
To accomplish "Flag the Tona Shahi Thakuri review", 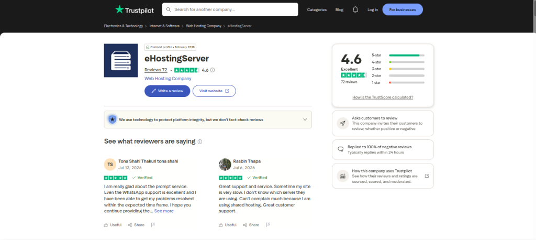I will [x=153, y=225].
